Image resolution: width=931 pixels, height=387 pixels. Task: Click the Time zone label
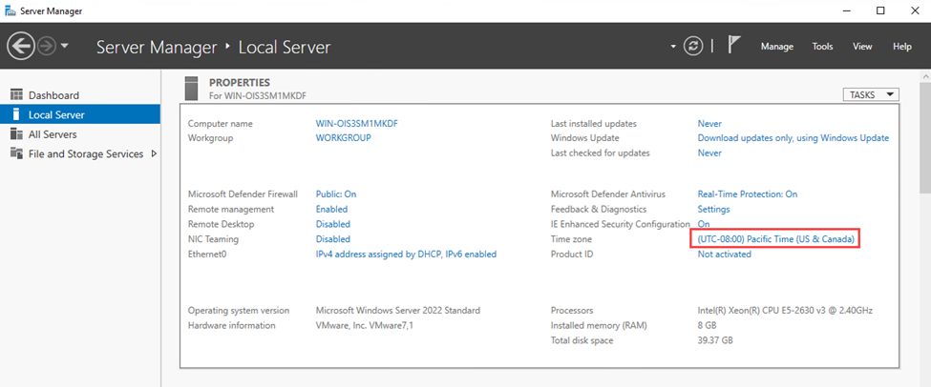[571, 239]
